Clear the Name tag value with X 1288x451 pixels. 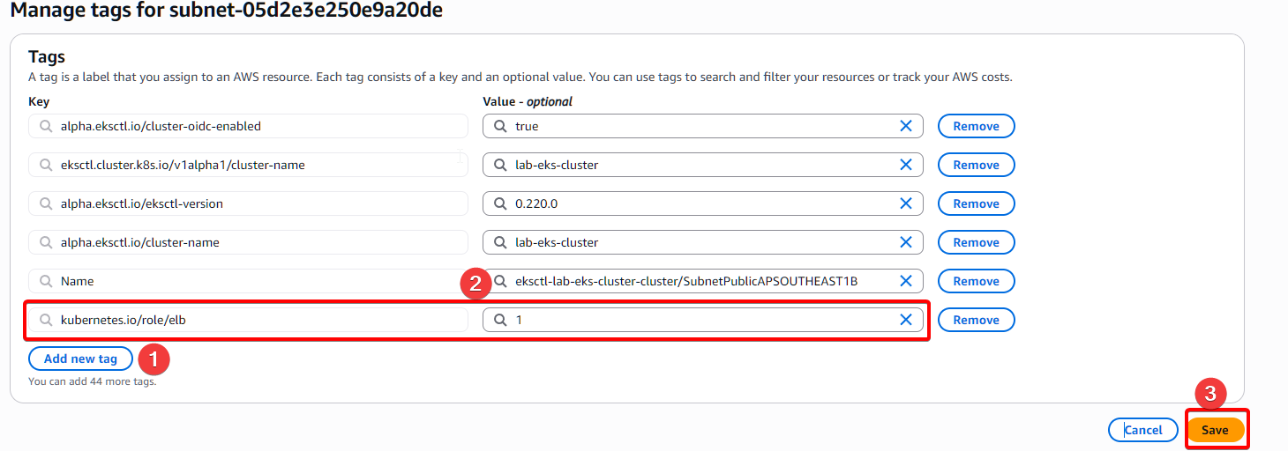[x=905, y=281]
